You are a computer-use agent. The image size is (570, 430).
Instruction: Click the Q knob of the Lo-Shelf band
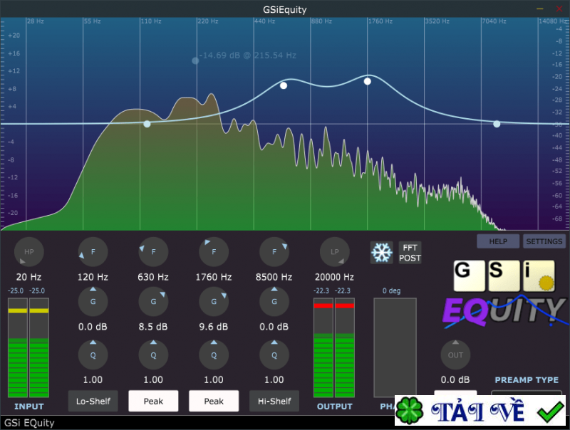coord(93,355)
